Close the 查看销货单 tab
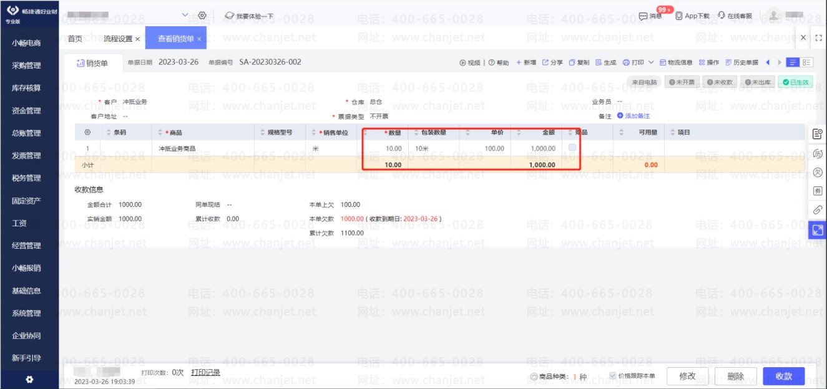Viewport: 827px width, 389px height. (x=199, y=39)
